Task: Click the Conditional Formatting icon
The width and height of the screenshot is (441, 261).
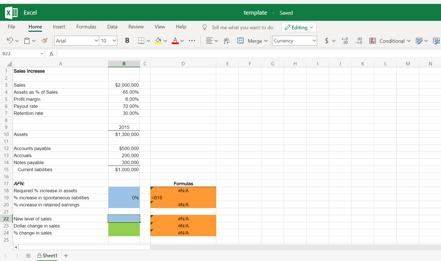Action: (x=372, y=41)
